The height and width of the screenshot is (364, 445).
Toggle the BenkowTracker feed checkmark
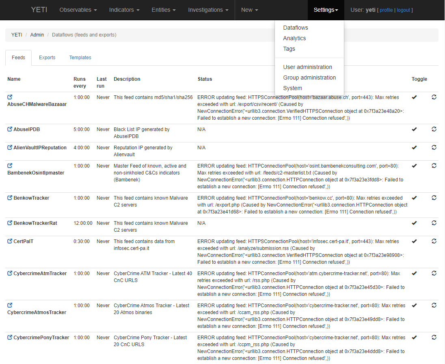415,198
